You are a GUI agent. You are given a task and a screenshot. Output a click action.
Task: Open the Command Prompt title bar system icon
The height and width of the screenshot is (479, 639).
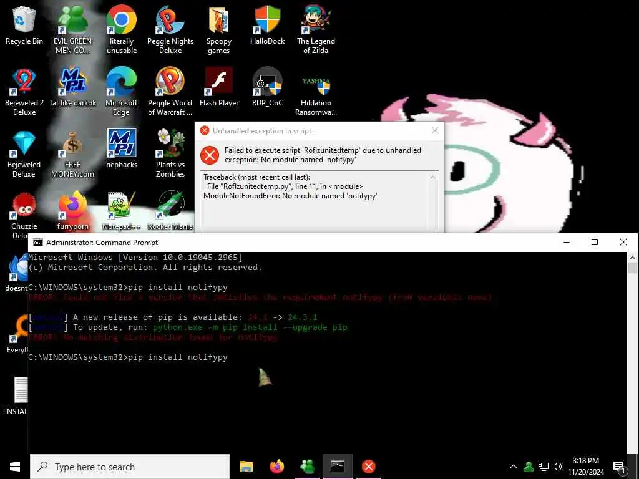38,243
